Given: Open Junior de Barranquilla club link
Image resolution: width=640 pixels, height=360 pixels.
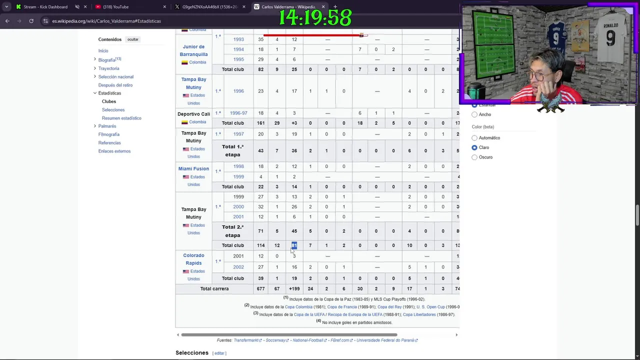Looking at the screenshot, I should [x=193, y=50].
